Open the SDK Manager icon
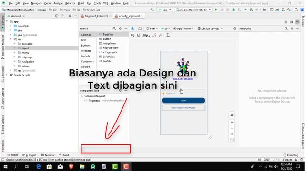Screen dimensions: 305x171 tap(289, 9)
